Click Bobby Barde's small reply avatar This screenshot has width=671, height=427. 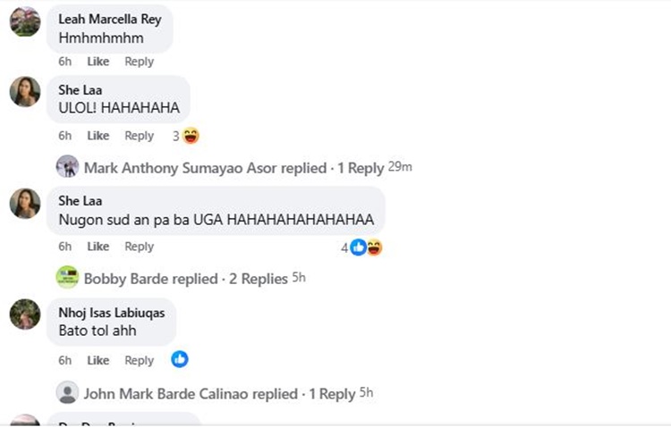67,278
